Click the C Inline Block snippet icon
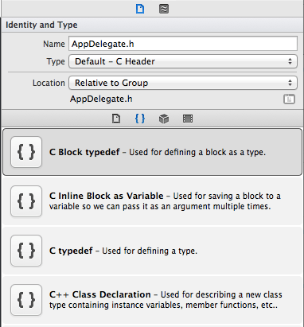 [x=26, y=201]
